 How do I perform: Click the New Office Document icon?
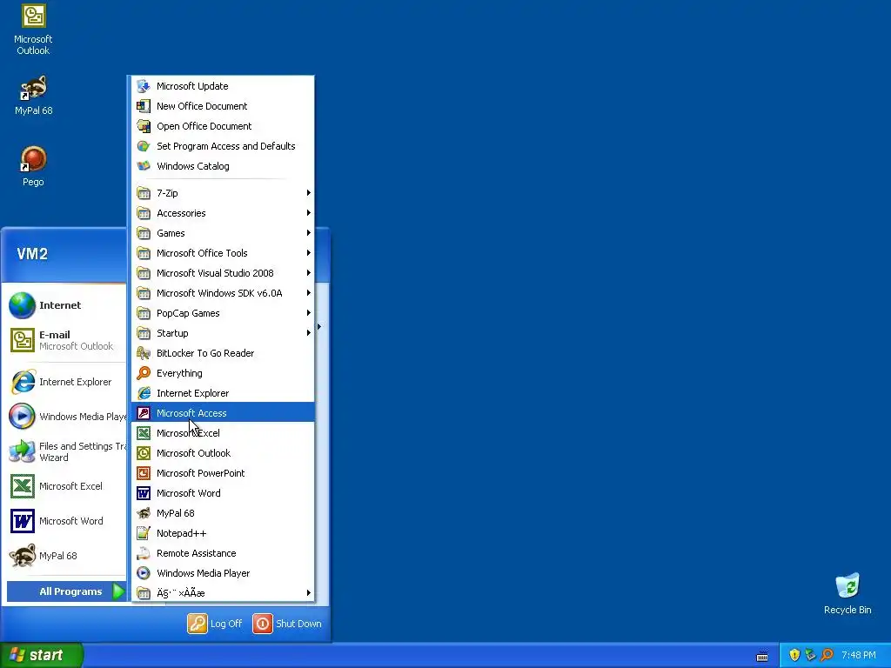[144, 106]
